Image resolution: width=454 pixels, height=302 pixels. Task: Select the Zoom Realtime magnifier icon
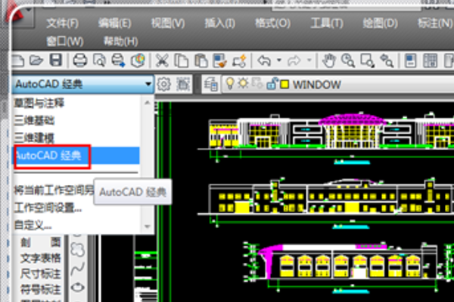point(348,60)
